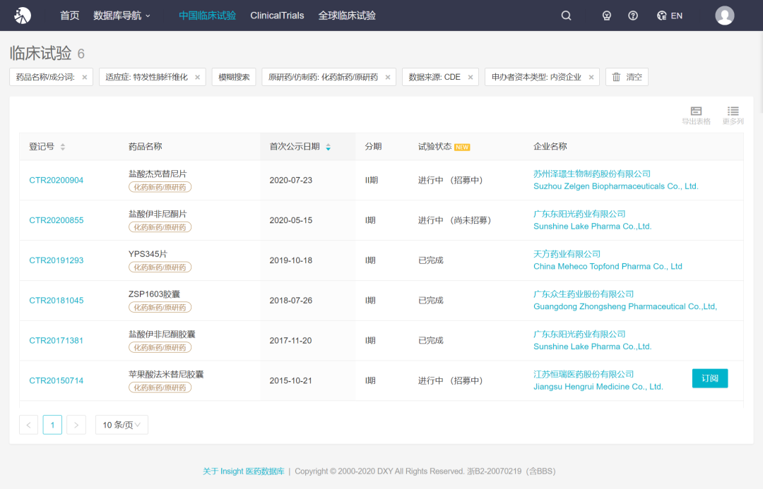Click status 进行中（尚未招募）

[x=455, y=220]
